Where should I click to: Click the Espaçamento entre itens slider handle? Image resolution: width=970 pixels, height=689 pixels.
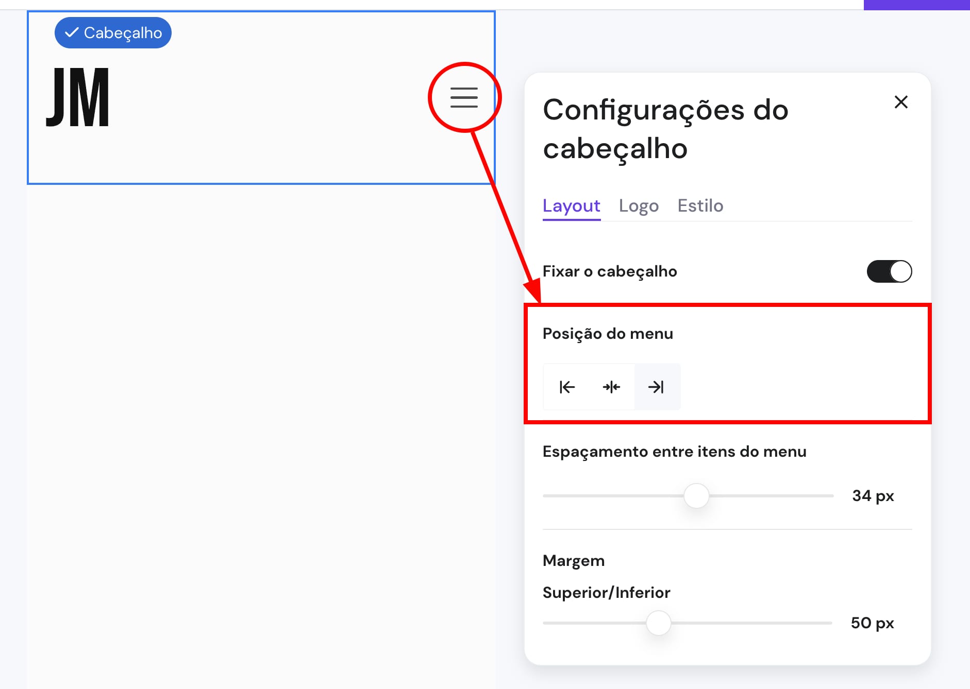tap(696, 495)
